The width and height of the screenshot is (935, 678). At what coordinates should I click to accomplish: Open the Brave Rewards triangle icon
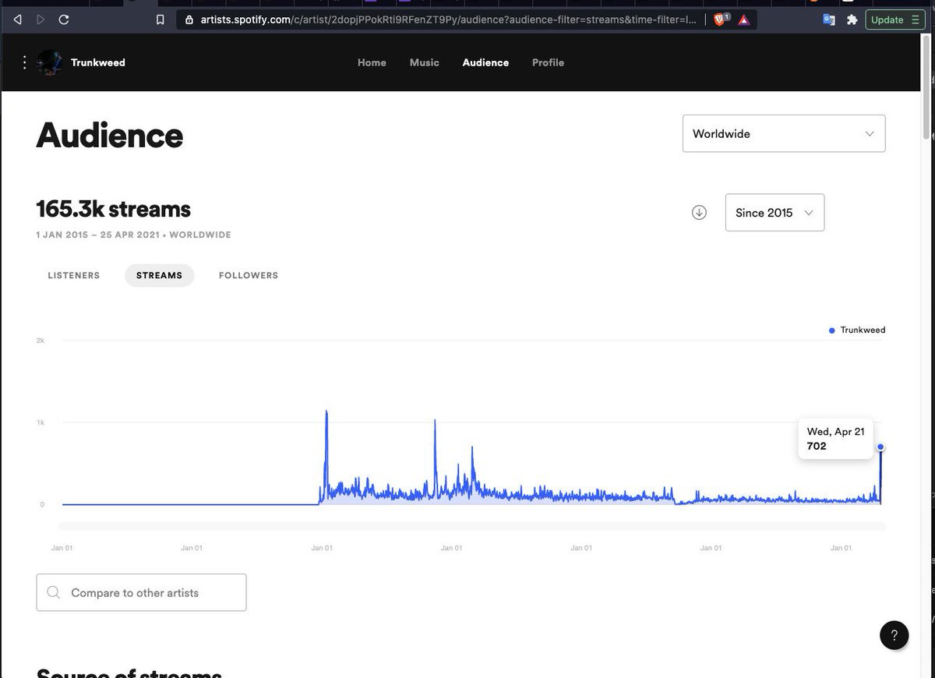744,19
